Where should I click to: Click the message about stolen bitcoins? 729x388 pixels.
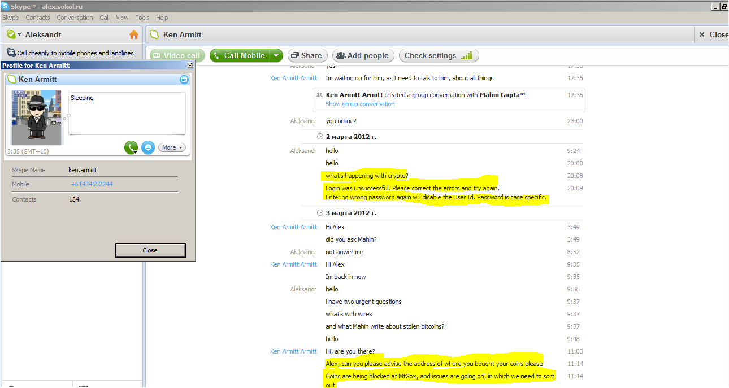point(385,326)
